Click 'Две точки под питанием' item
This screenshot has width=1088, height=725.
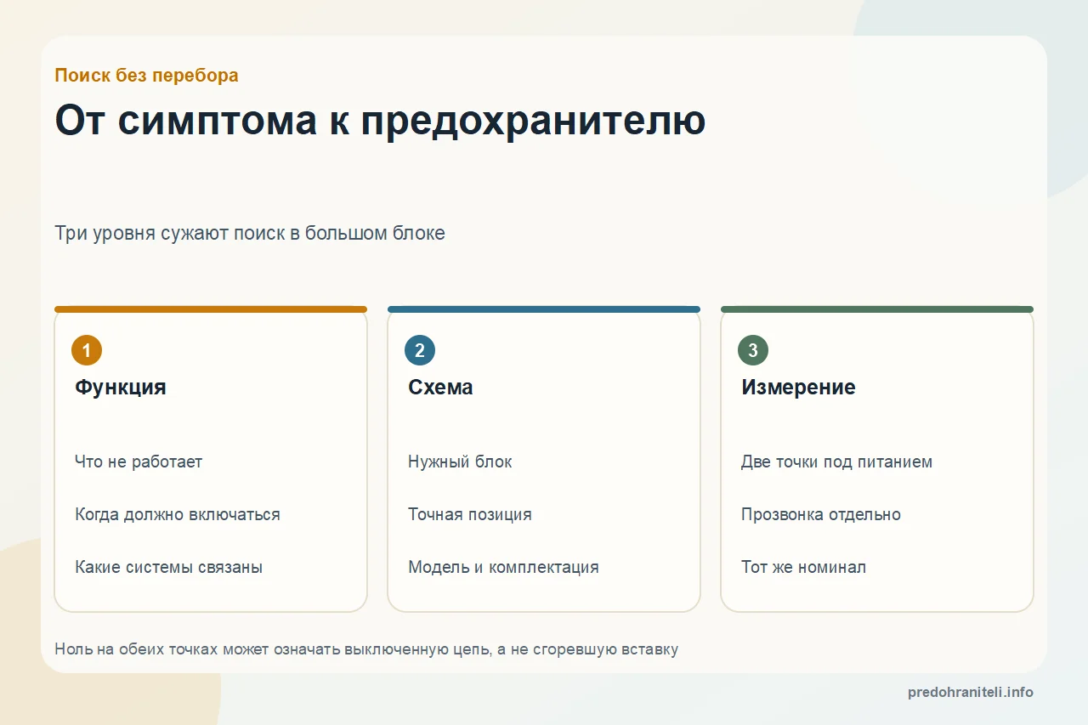[x=836, y=462]
